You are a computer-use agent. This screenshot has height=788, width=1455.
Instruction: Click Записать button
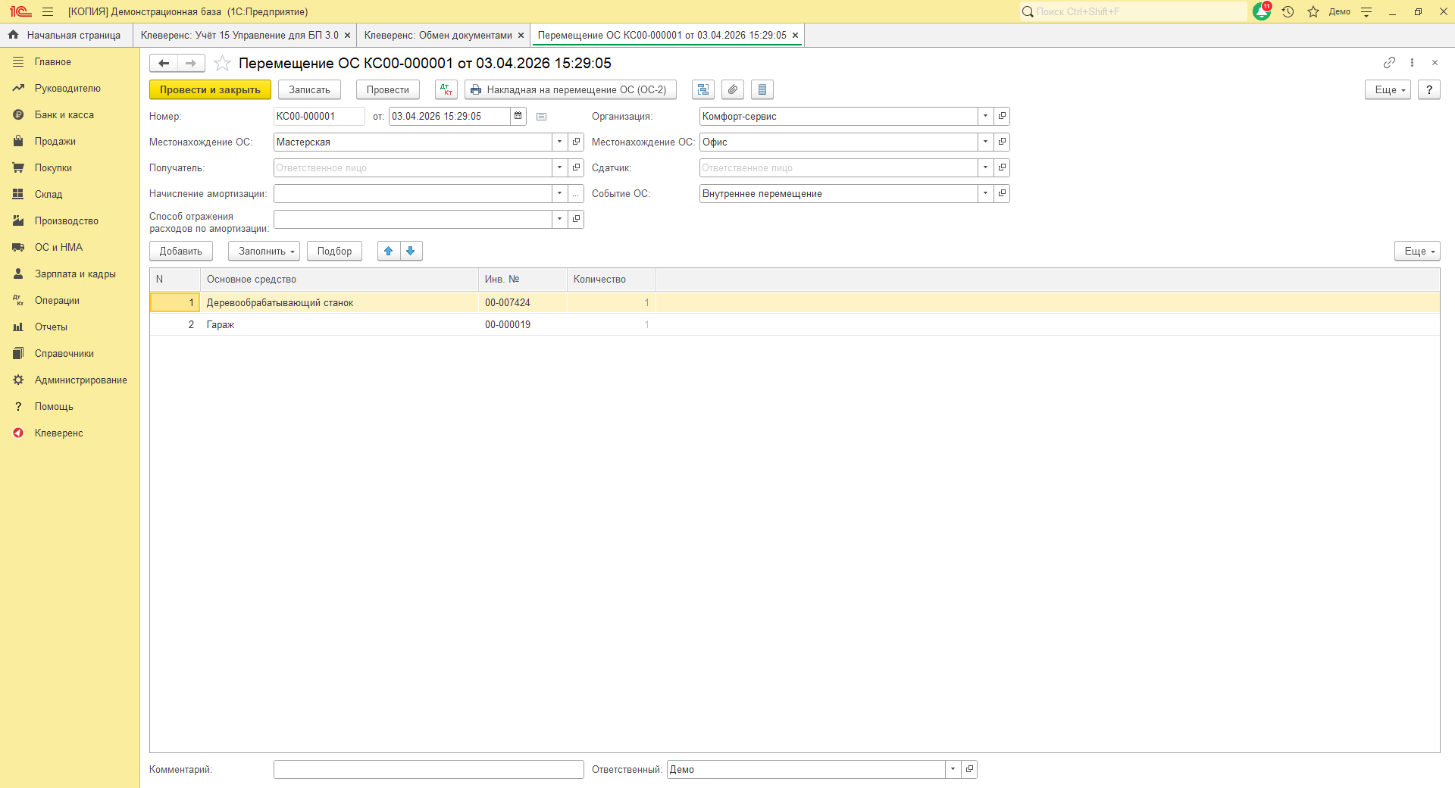click(x=309, y=89)
